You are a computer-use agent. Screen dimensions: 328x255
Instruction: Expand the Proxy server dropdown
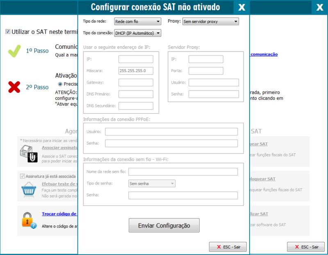point(210,21)
